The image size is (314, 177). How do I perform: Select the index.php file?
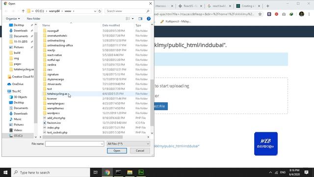(53, 128)
